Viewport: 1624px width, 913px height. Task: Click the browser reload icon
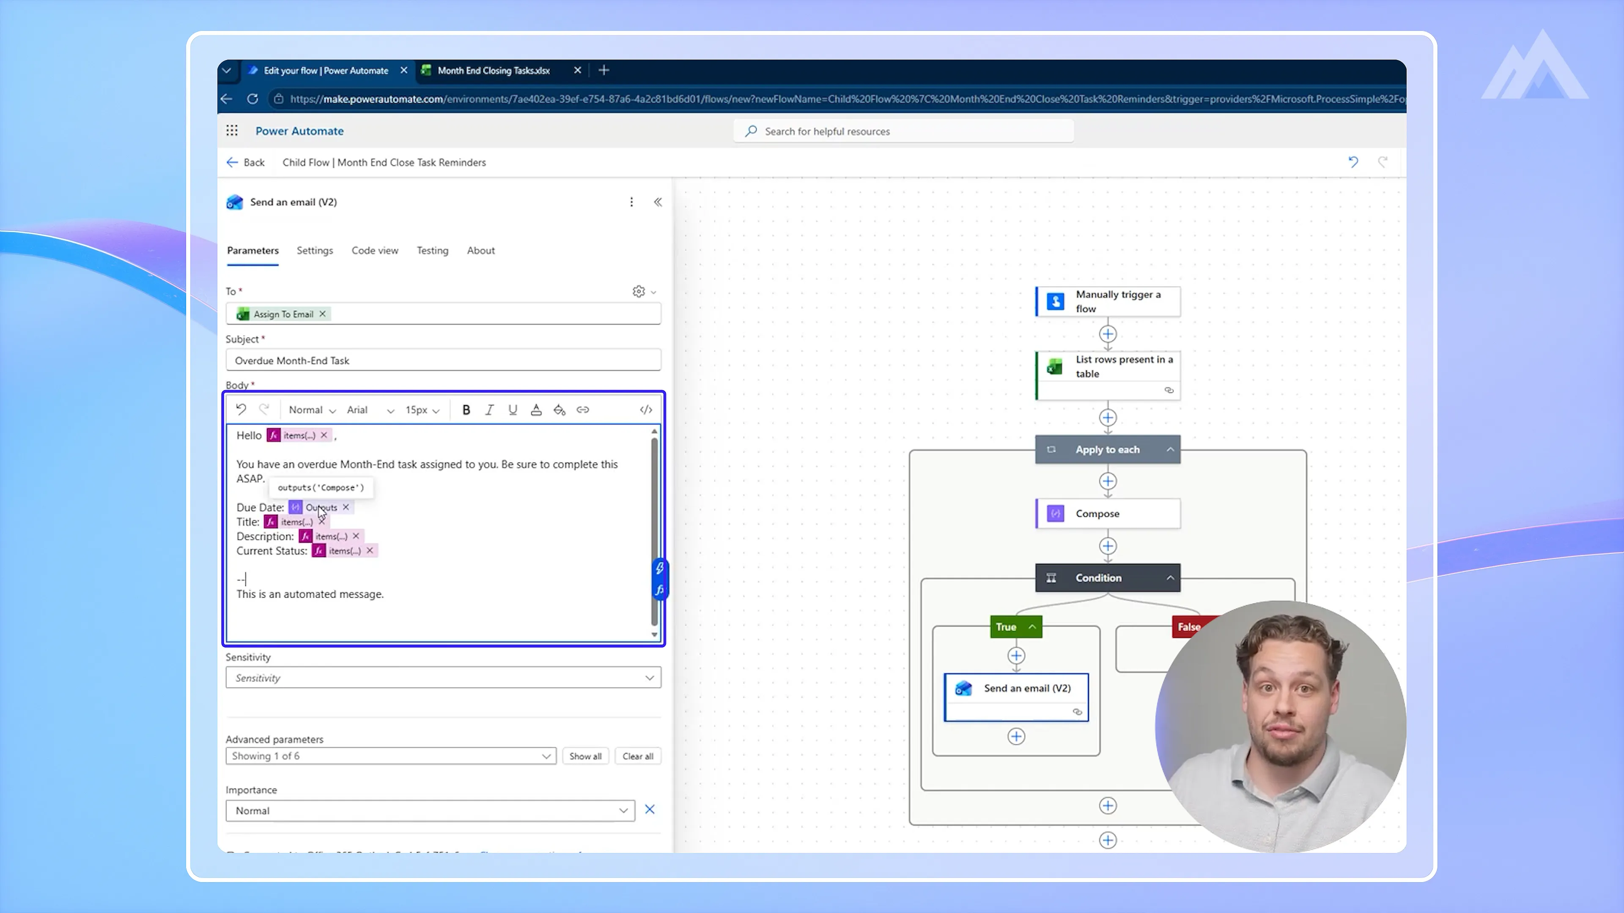253,99
